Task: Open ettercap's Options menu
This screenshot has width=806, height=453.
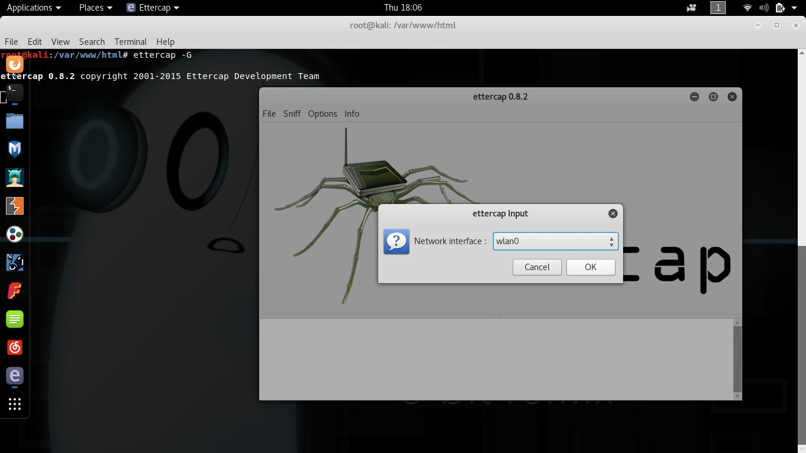Action: point(322,114)
